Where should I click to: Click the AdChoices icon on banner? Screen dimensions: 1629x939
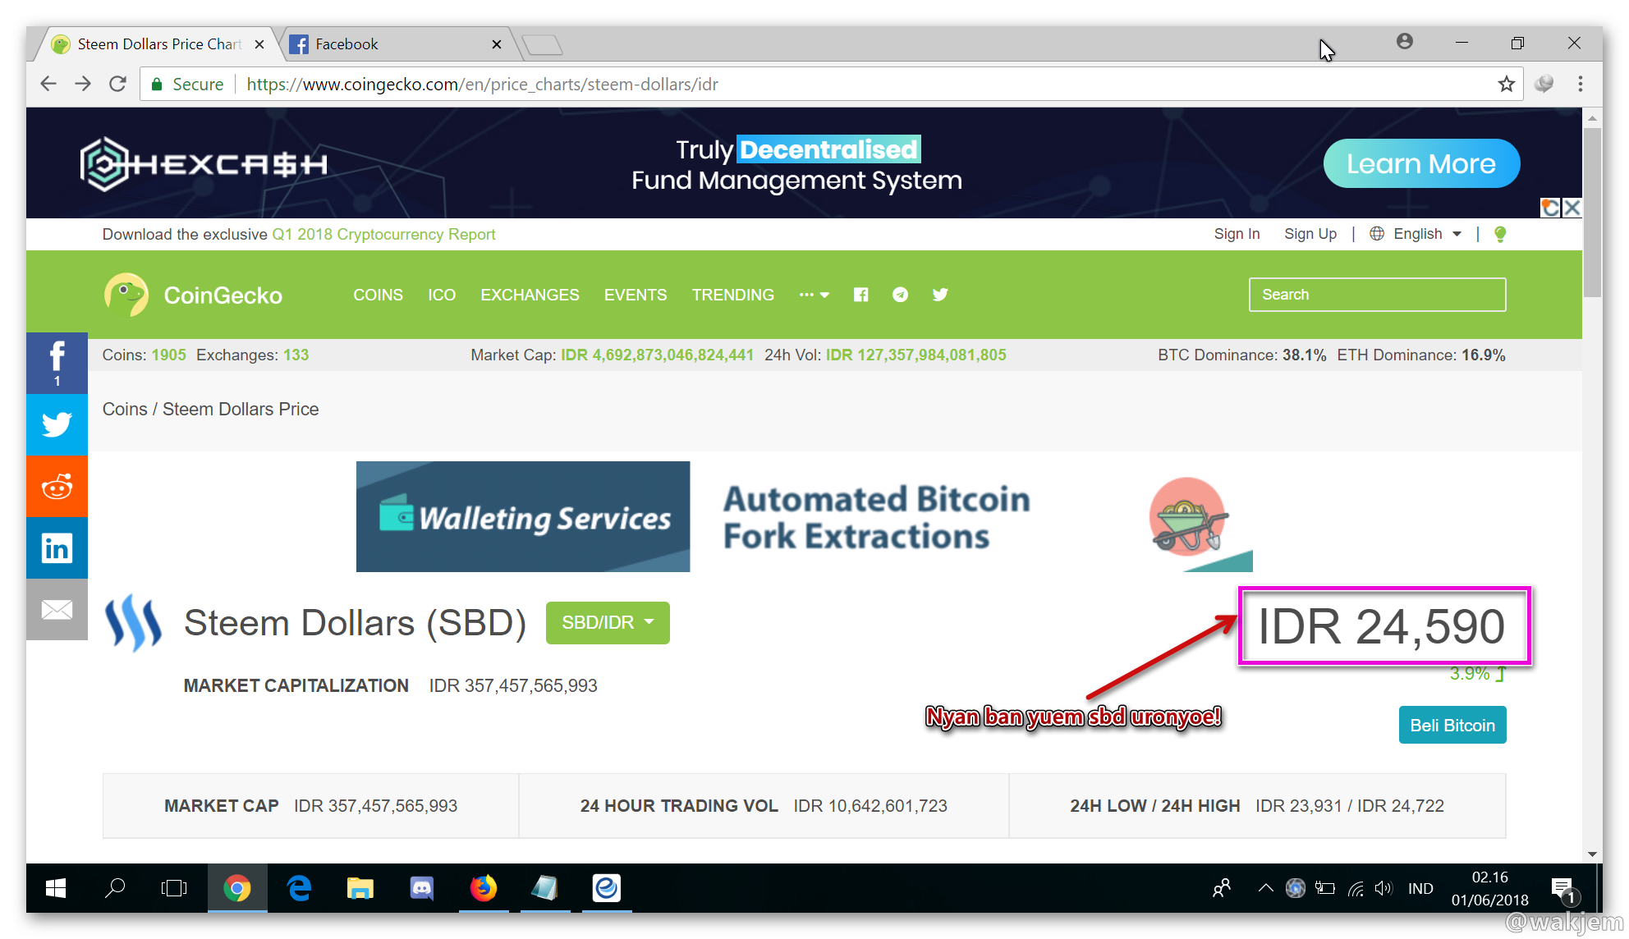pos(1550,208)
